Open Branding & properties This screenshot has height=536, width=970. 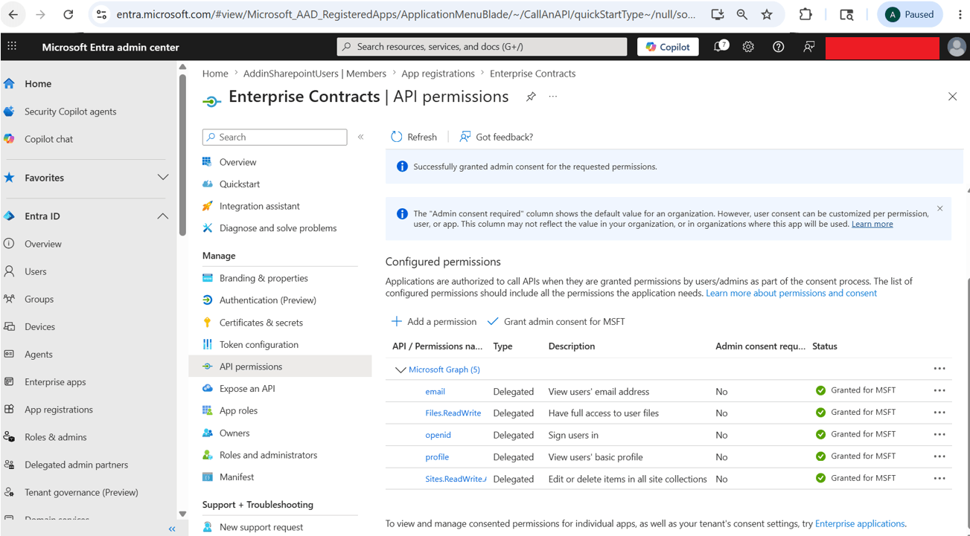coord(264,278)
